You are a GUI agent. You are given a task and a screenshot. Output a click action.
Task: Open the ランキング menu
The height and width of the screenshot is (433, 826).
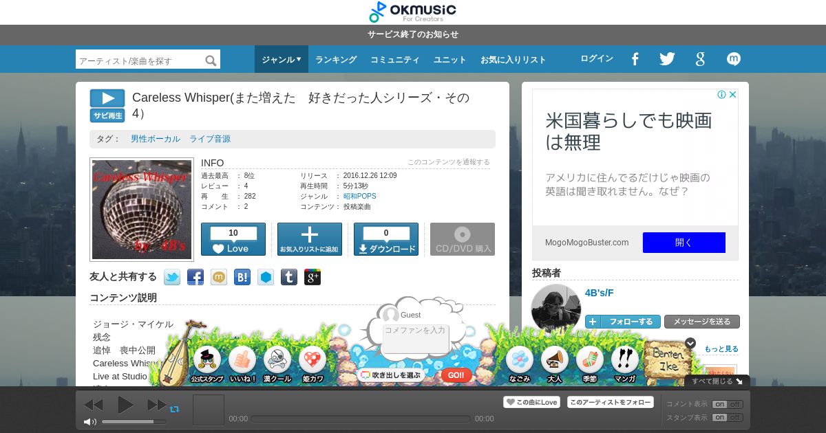pos(336,60)
